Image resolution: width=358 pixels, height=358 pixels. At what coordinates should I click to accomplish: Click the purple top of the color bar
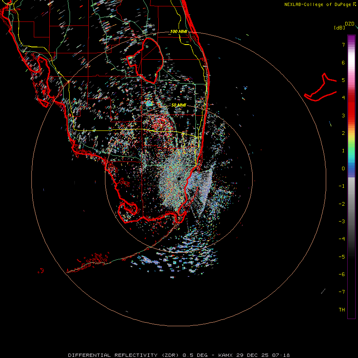click(x=351, y=39)
